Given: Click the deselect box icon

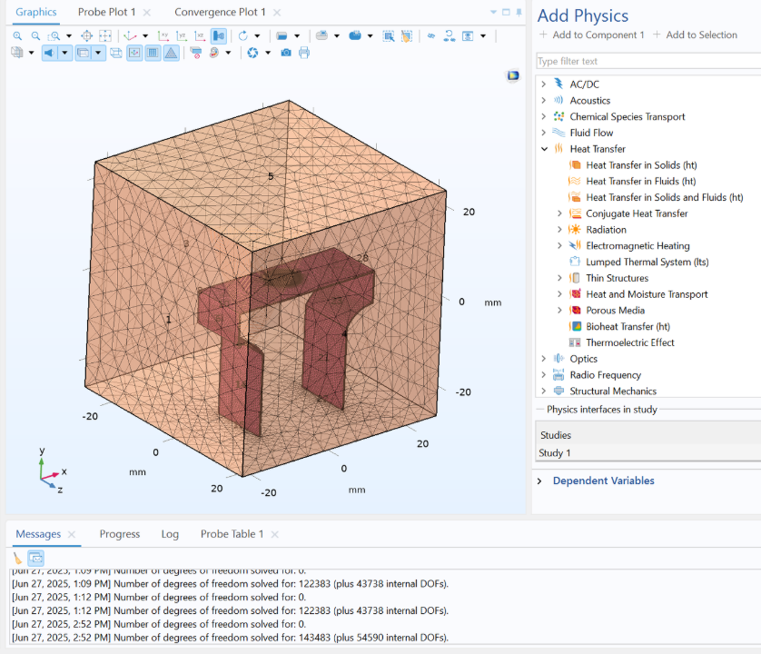Looking at the screenshot, I should tap(407, 36).
